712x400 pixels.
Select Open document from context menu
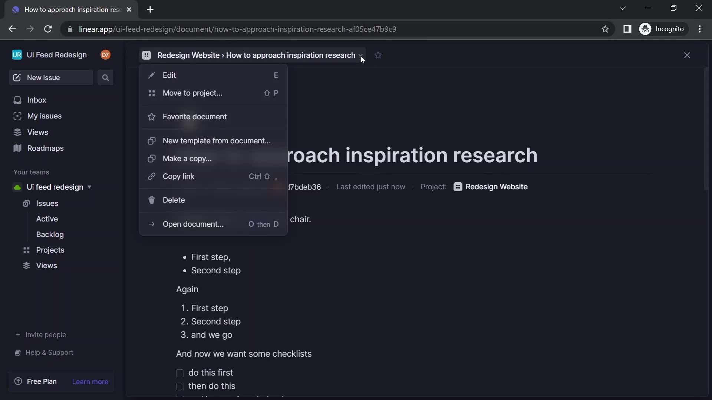[193, 224]
